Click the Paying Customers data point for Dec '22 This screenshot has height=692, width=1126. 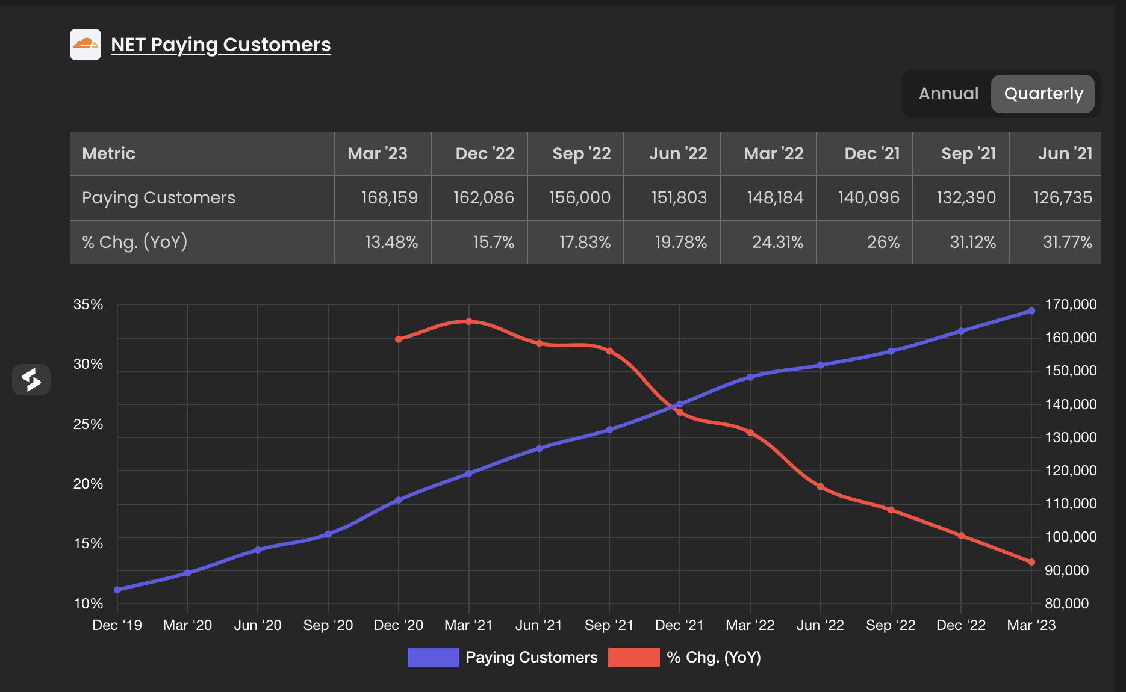961,331
